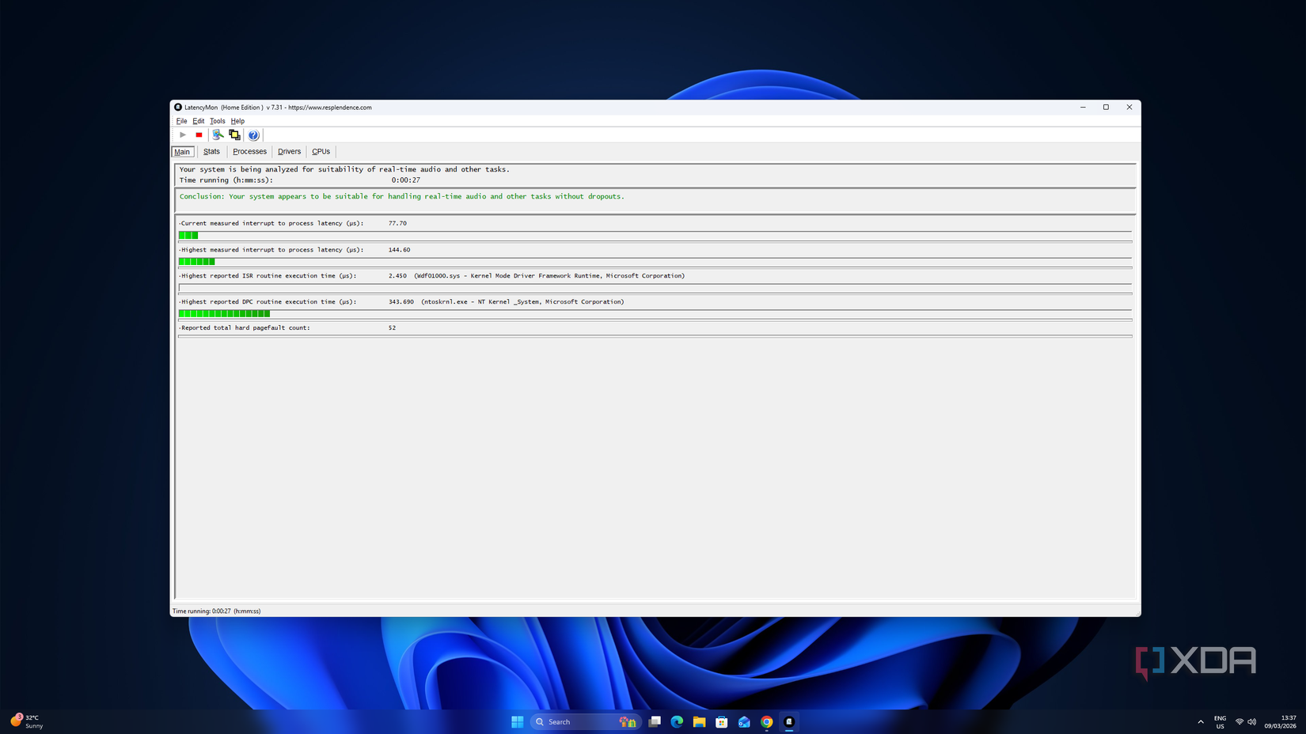This screenshot has width=1306, height=734.
Task: Open the Tools menu
Action: pos(217,121)
